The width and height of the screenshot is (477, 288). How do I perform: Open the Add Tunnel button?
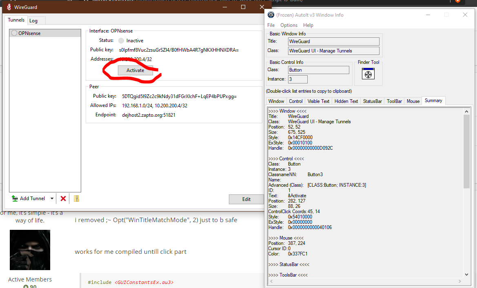[29, 199]
